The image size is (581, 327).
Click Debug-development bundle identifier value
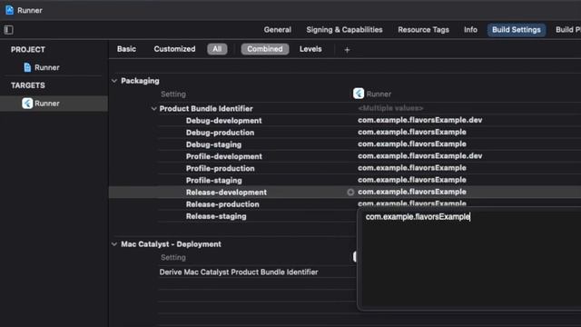[x=419, y=120]
